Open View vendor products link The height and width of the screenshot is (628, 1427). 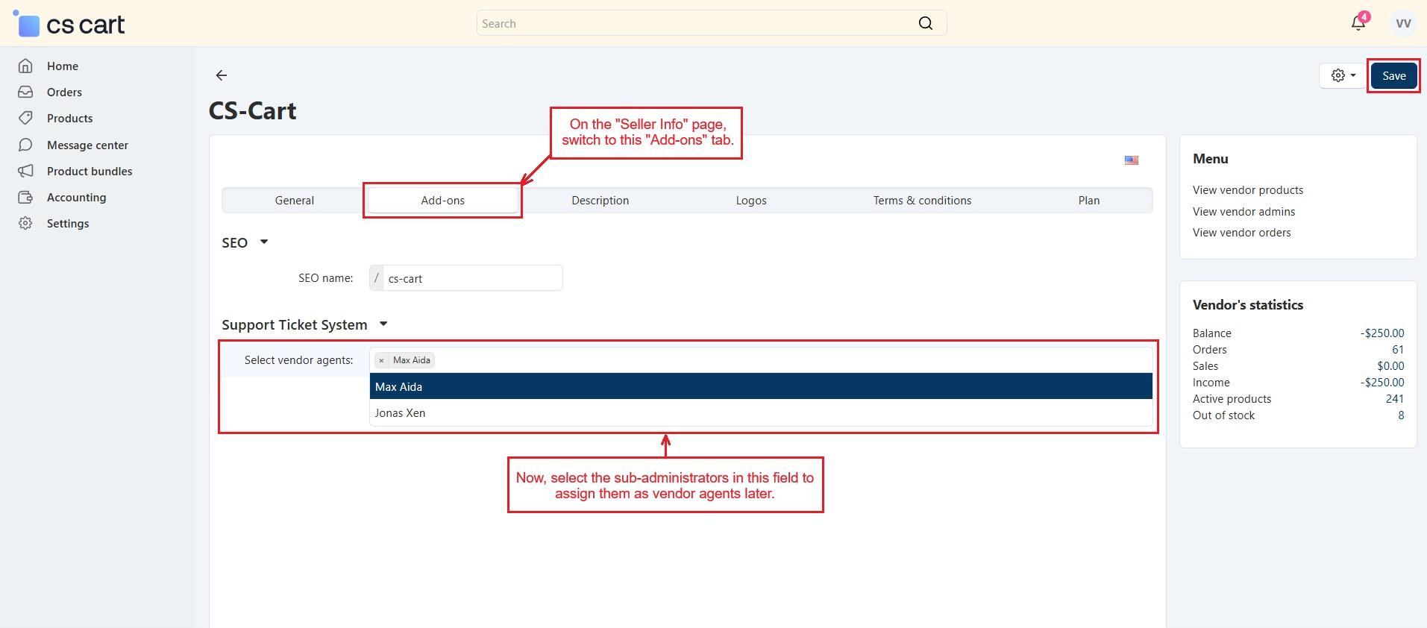tap(1247, 190)
